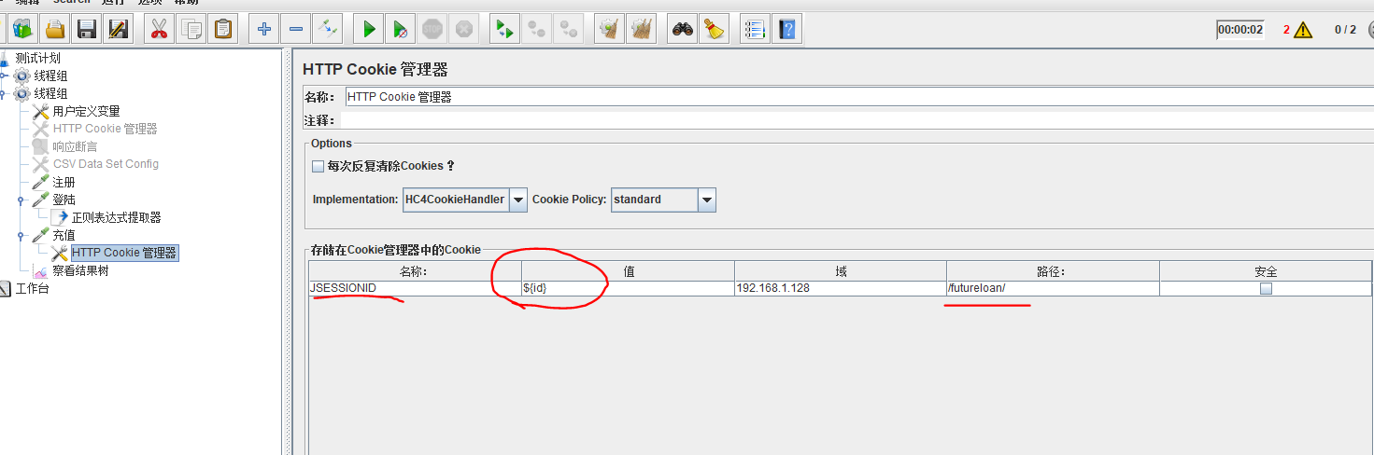
Task: Click the Copy icon in toolbar
Action: pos(191,29)
